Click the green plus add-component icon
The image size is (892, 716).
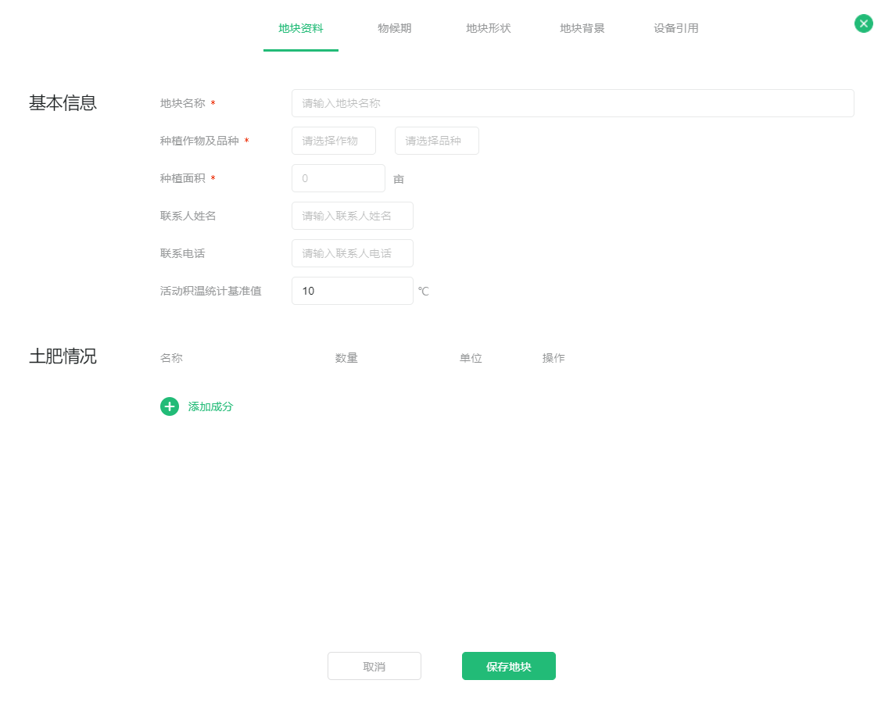coord(170,406)
